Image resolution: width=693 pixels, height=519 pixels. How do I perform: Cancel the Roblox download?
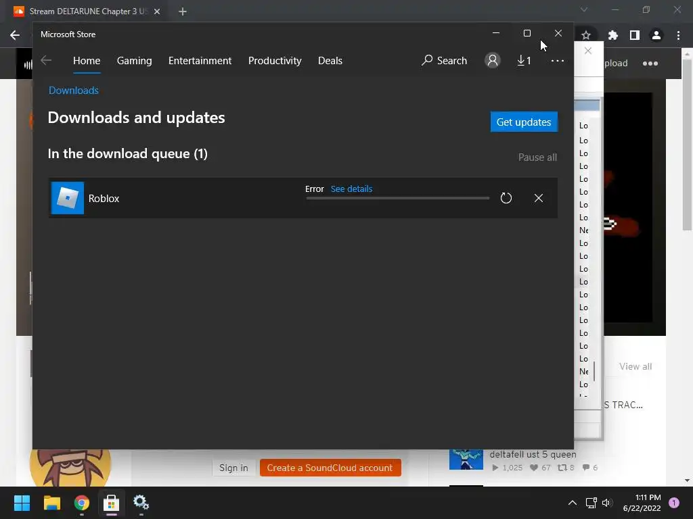(x=538, y=198)
